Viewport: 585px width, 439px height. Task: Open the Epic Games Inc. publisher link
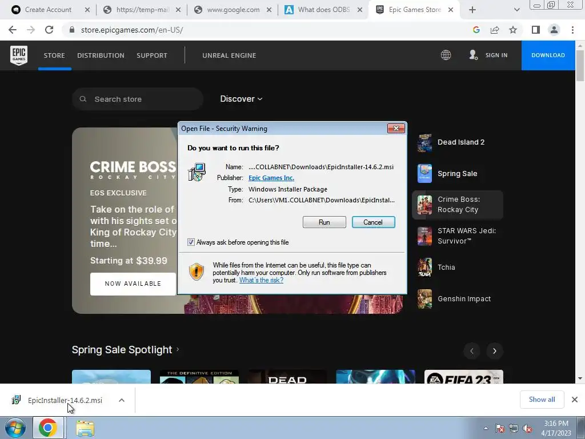click(271, 178)
